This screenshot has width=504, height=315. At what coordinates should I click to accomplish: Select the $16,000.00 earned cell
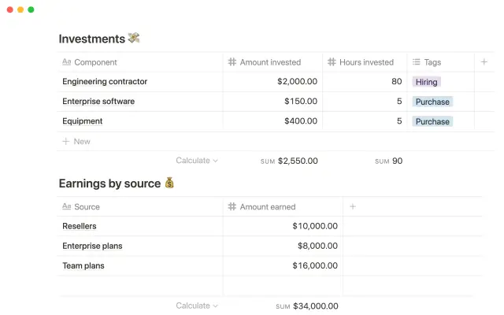283,266
